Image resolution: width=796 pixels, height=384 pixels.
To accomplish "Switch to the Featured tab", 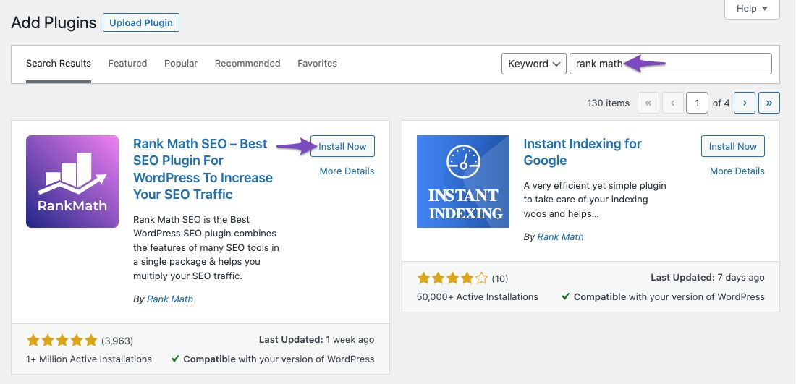I will coord(127,64).
